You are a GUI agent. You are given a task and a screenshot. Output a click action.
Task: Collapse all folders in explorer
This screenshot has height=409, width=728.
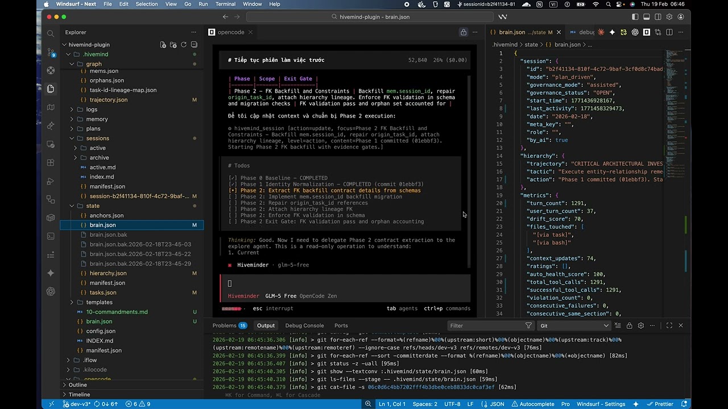pos(194,45)
